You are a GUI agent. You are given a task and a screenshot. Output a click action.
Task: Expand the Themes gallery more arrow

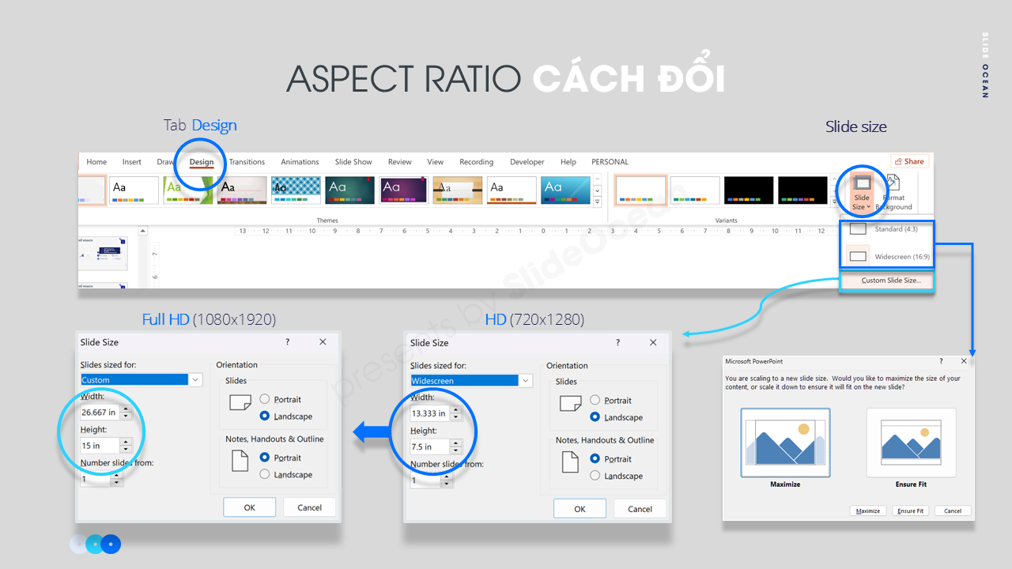[597, 201]
